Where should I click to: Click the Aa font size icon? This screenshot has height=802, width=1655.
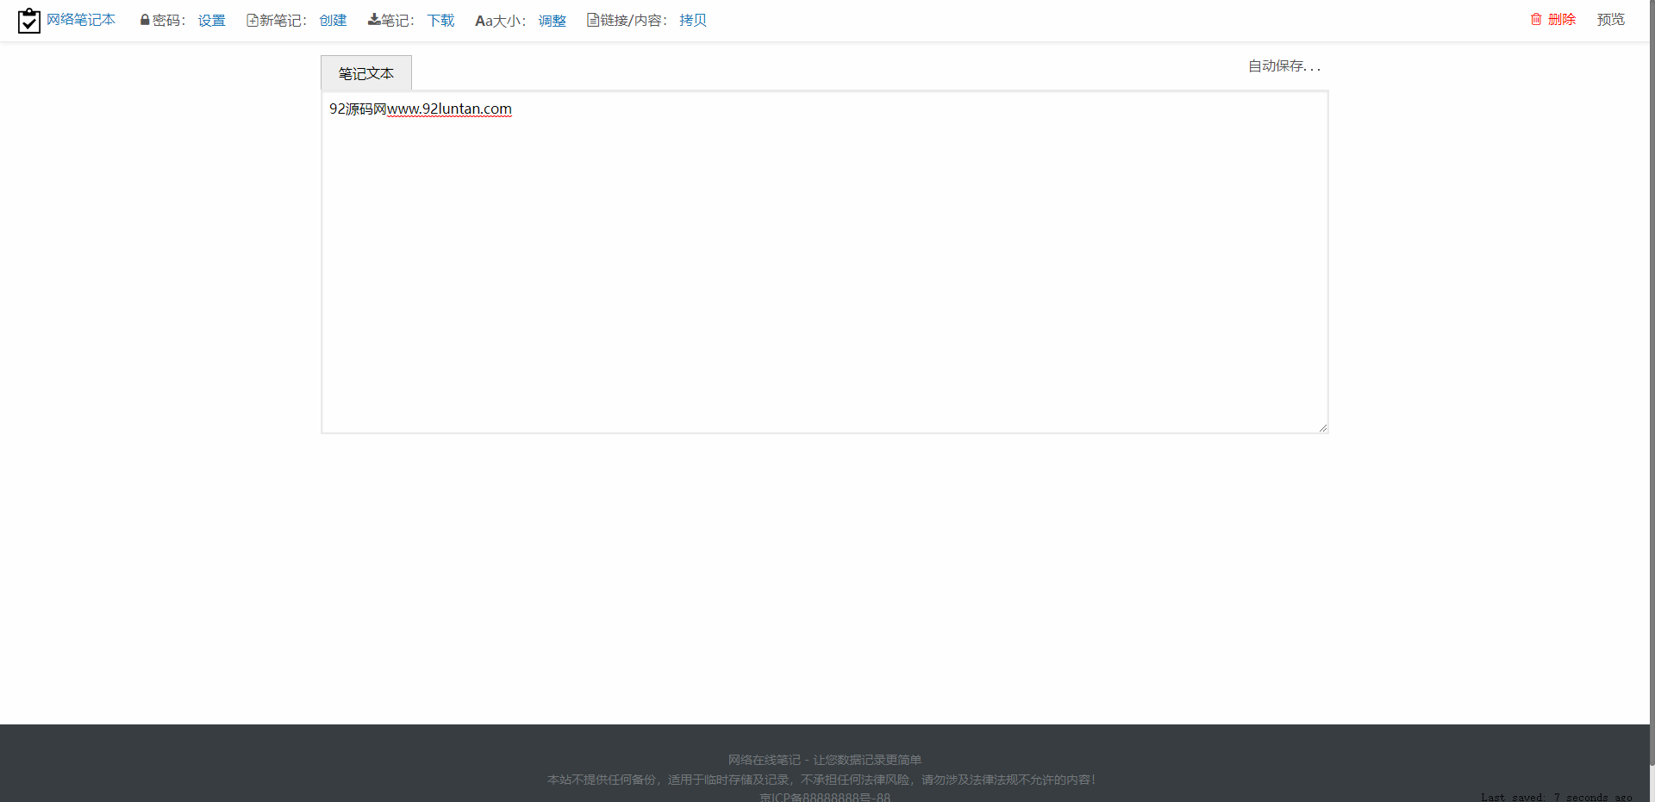484,21
